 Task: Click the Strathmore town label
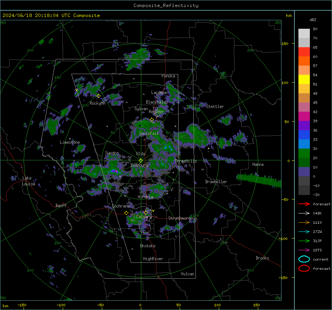[x=179, y=218]
